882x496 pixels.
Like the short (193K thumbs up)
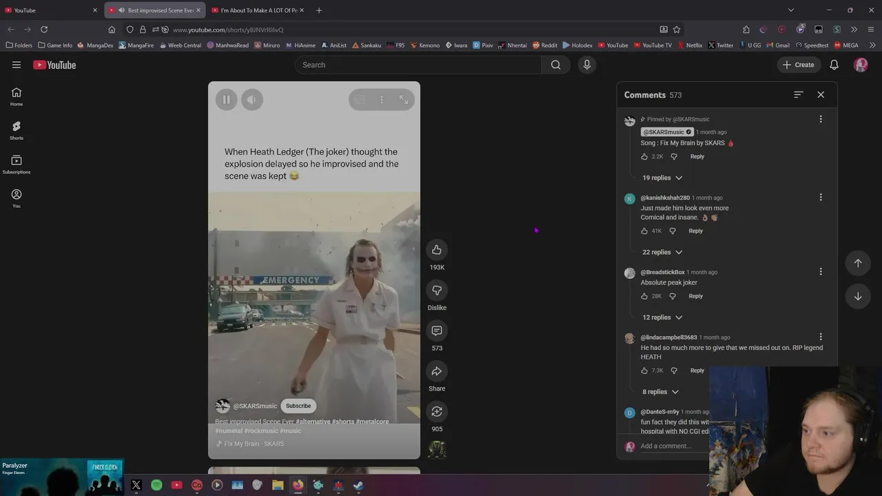click(437, 250)
